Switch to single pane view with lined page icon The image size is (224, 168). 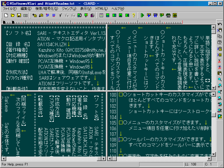(101, 15)
